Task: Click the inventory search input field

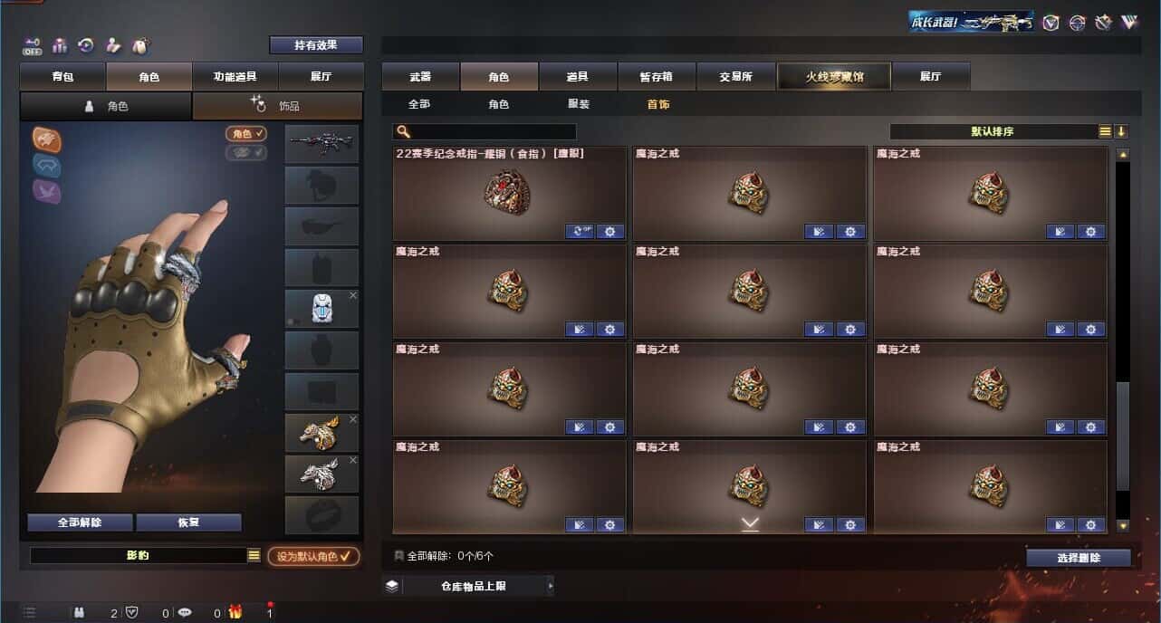Action: coord(485,131)
